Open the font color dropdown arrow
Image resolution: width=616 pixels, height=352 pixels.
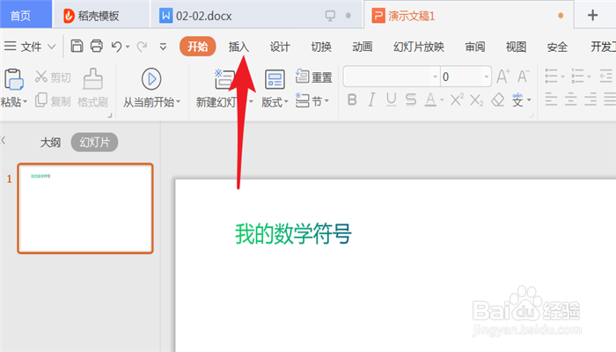(442, 100)
